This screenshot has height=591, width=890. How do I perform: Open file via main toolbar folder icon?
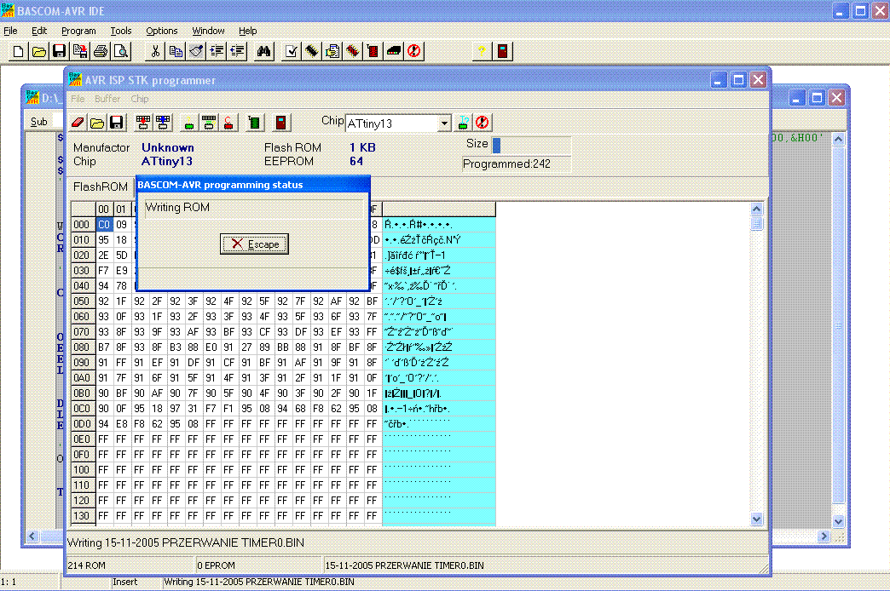click(38, 52)
